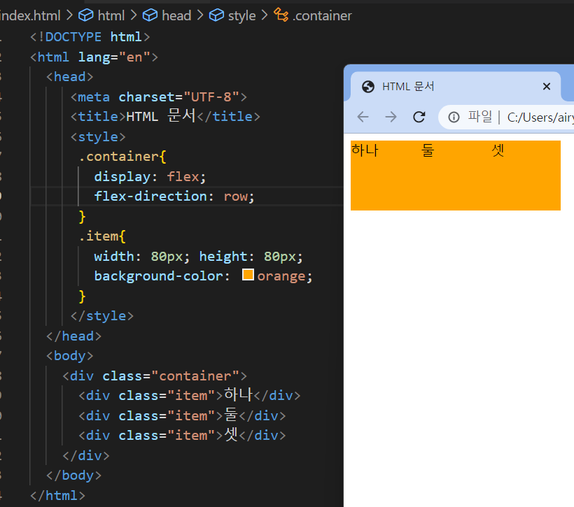Click the code line containing 하나 div
574x507 pixels.
(190, 395)
